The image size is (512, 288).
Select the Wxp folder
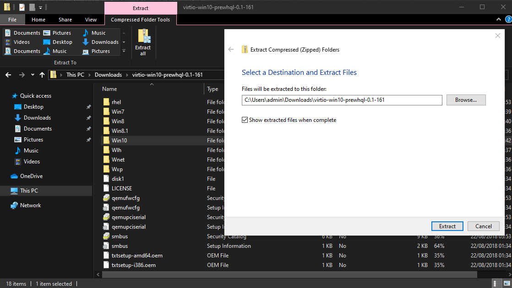[113, 169]
